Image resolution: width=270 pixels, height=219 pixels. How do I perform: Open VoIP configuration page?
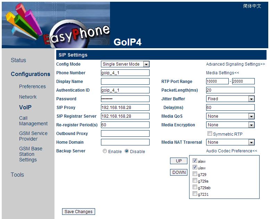click(x=25, y=107)
